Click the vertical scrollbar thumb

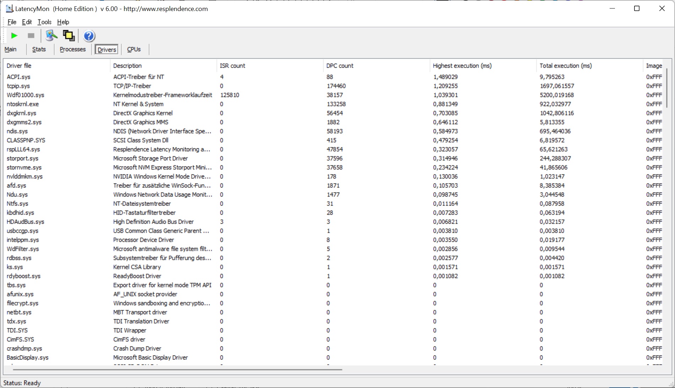click(x=667, y=89)
